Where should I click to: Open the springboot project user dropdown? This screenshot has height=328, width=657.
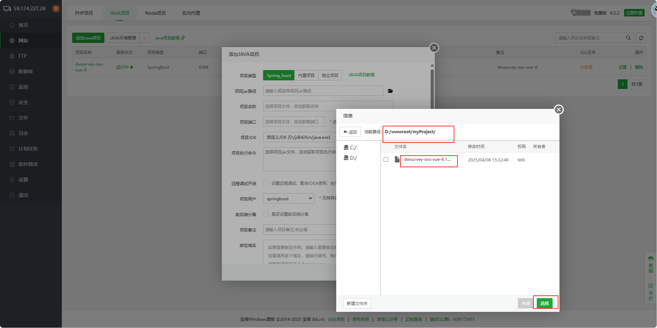[288, 199]
